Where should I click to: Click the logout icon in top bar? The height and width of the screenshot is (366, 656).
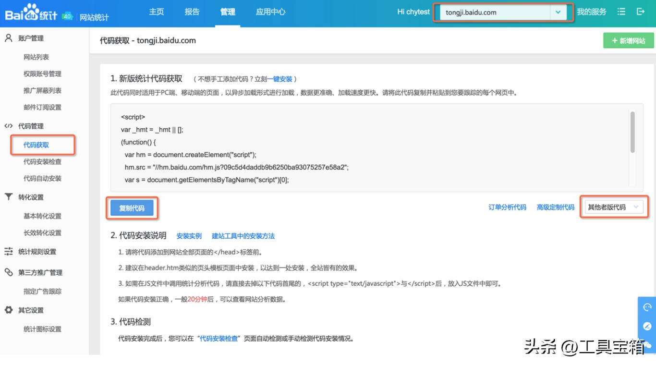click(x=641, y=12)
